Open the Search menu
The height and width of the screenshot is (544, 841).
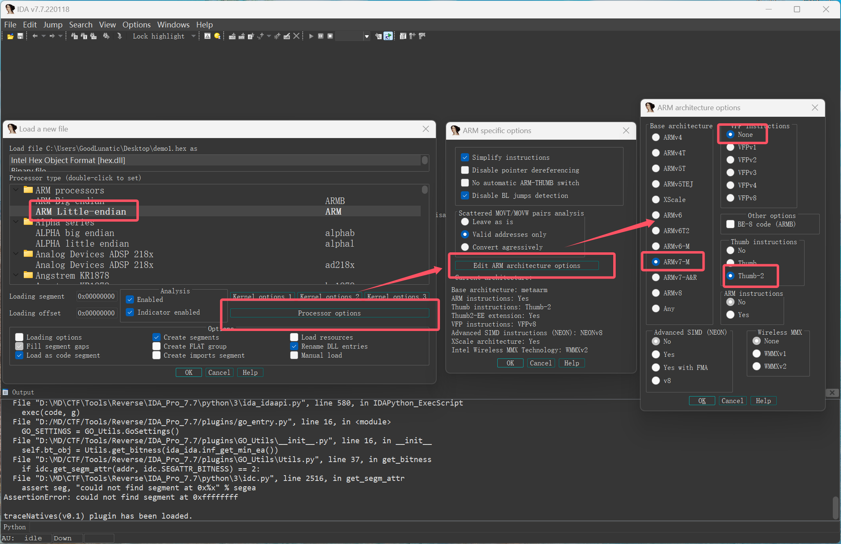(x=81, y=25)
